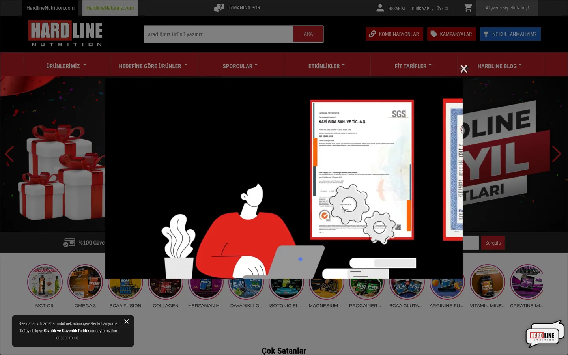Image resolution: width=568 pixels, height=355 pixels.
Task: Click the UZMANINA SOR text
Action: click(244, 8)
